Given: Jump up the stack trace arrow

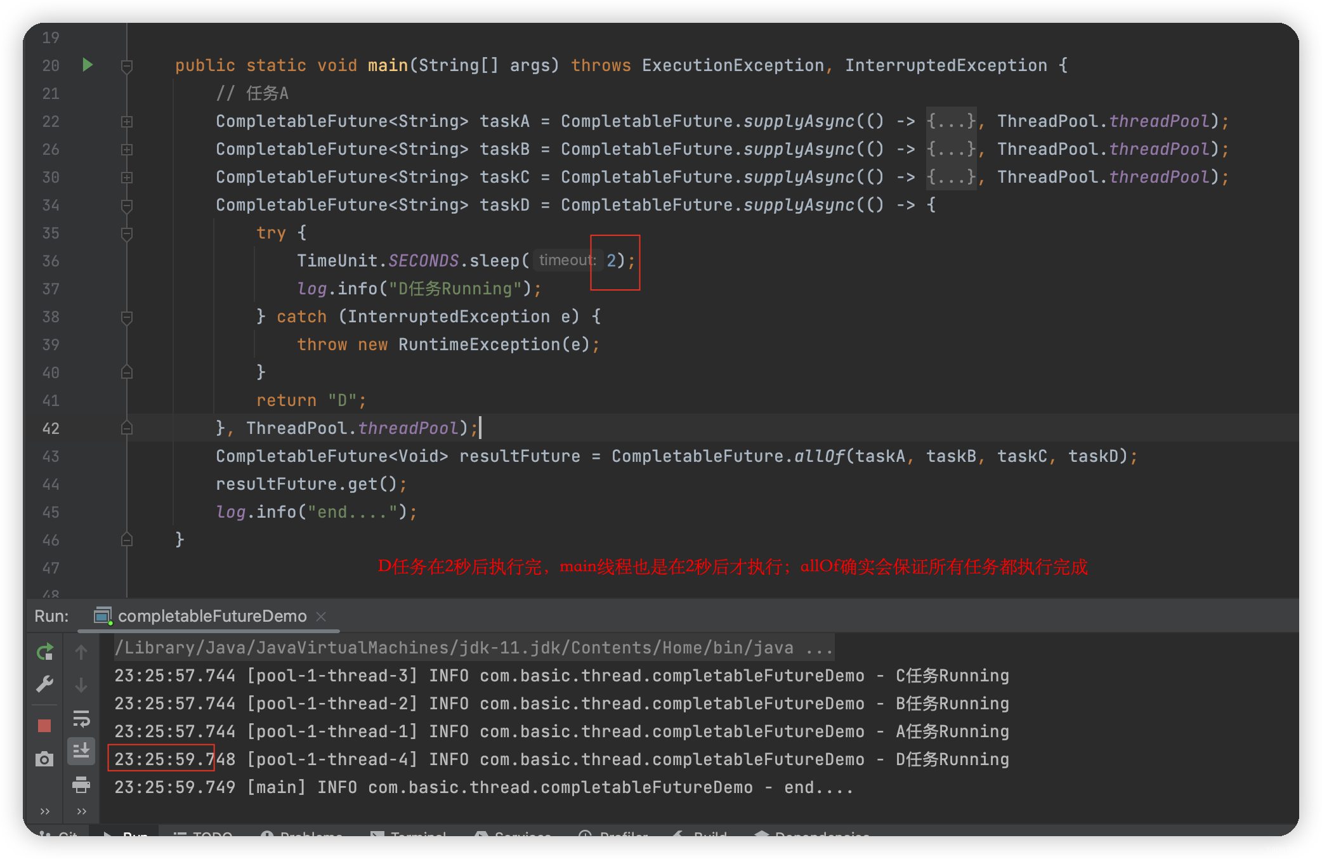Looking at the screenshot, I should (81, 652).
